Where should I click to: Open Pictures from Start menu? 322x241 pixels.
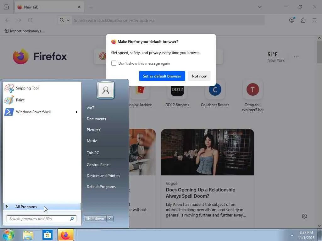tap(93, 130)
